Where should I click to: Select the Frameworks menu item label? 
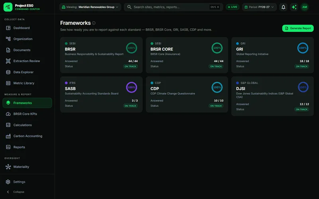22,103
